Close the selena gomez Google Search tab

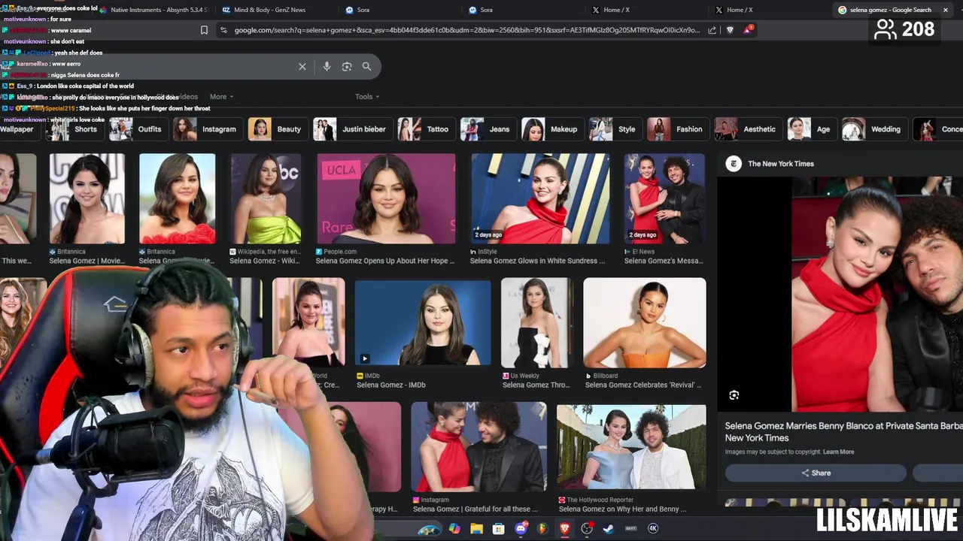[x=944, y=10]
